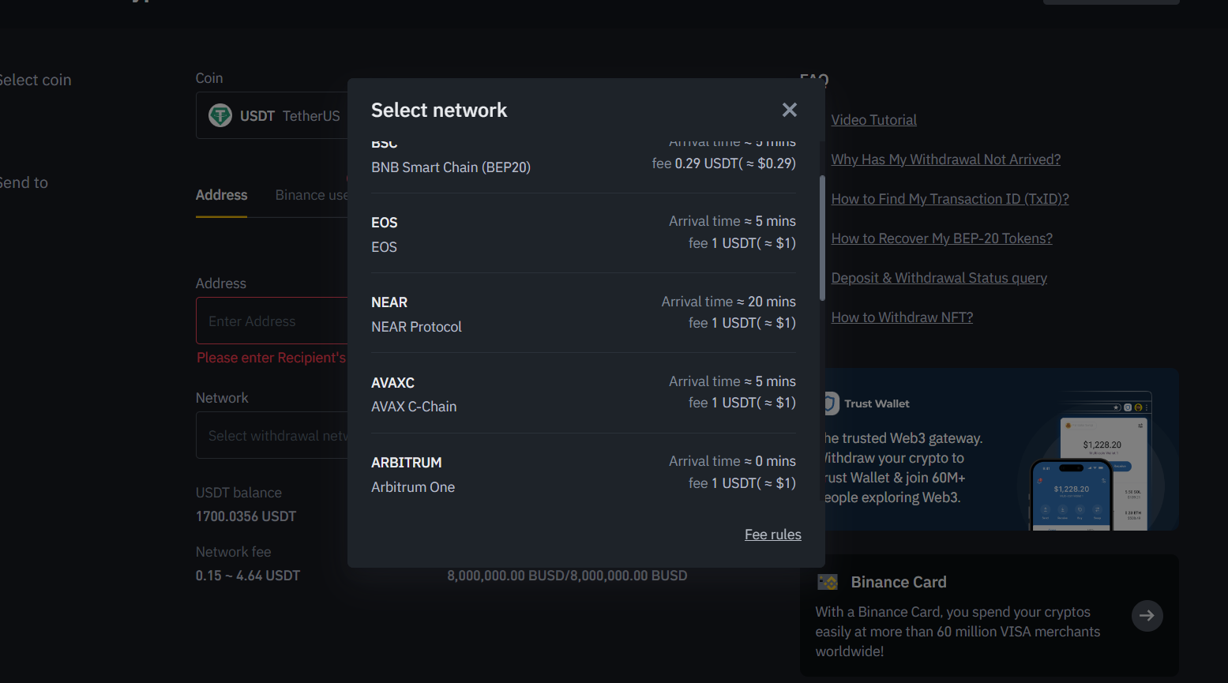Open the Fee rules link
The height and width of the screenshot is (683, 1228).
pyautogui.click(x=772, y=535)
